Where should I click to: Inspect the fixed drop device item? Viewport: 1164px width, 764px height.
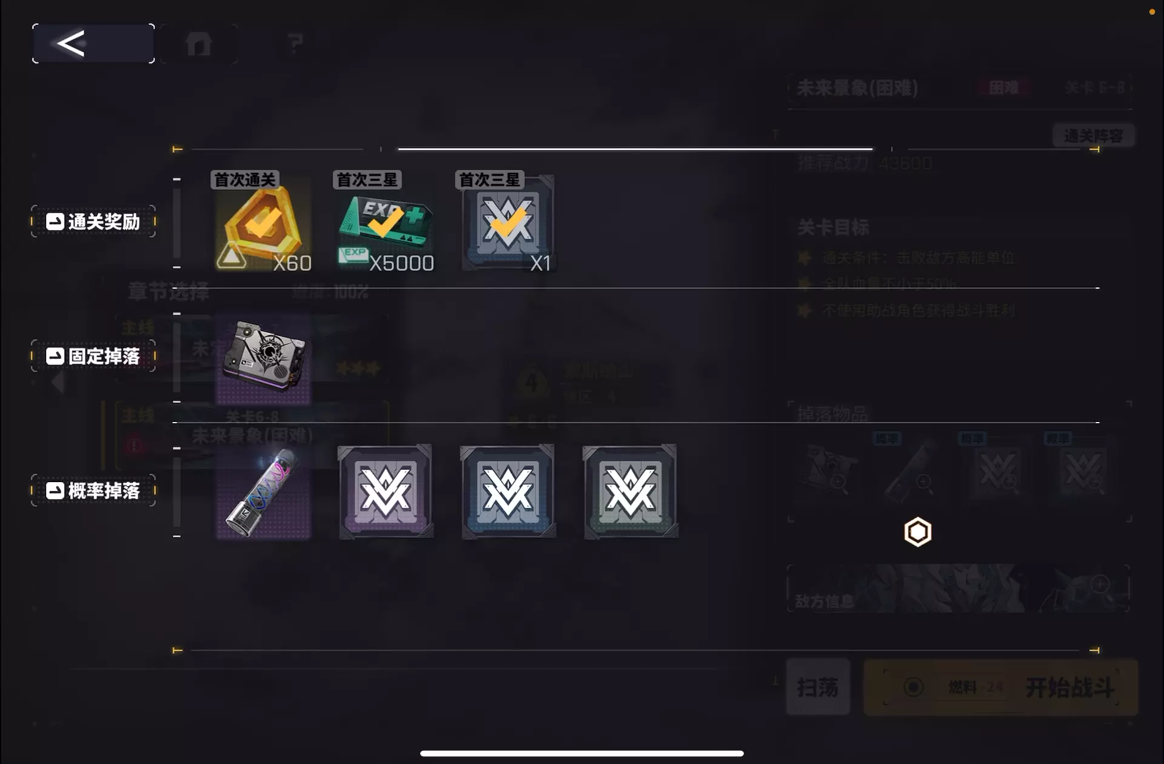[263, 358]
